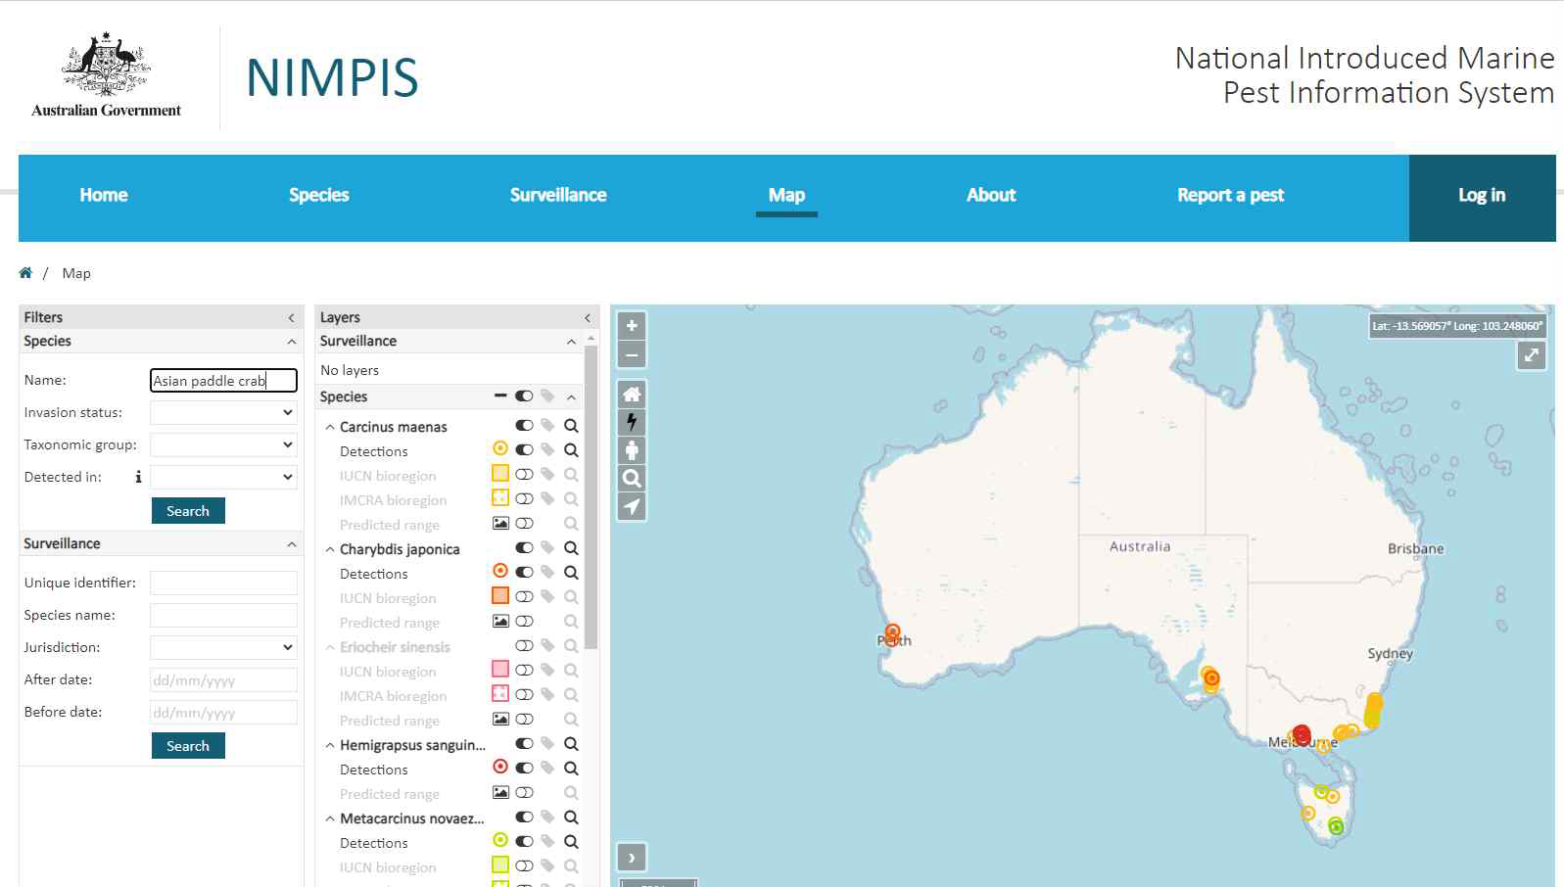
Task: Click the map search magnifier tool
Action: [632, 478]
